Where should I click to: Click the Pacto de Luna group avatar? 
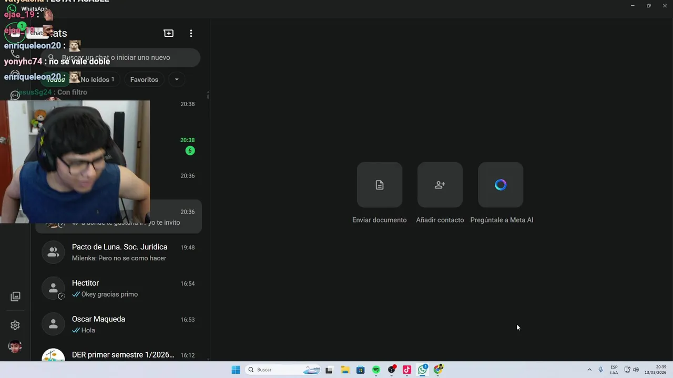coord(53,252)
